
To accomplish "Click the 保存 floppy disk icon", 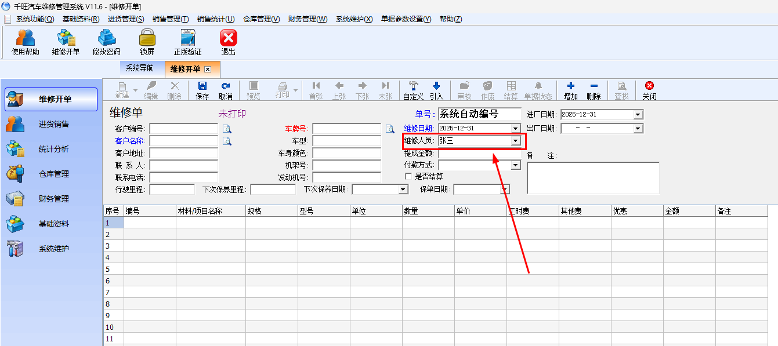I will coord(202,86).
